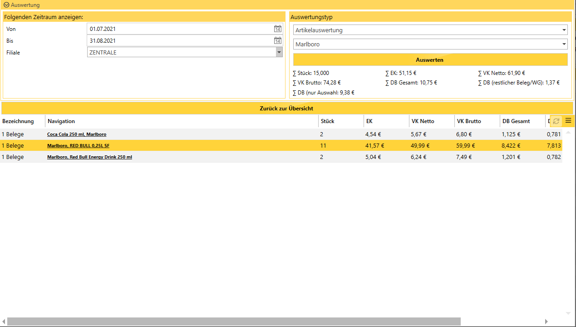Click the DB Gesamt value 1,201 €
The height and width of the screenshot is (327, 576).
(511, 157)
